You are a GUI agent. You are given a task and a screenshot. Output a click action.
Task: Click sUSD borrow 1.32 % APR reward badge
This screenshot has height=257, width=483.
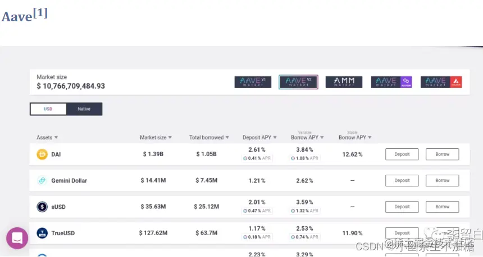click(x=304, y=211)
